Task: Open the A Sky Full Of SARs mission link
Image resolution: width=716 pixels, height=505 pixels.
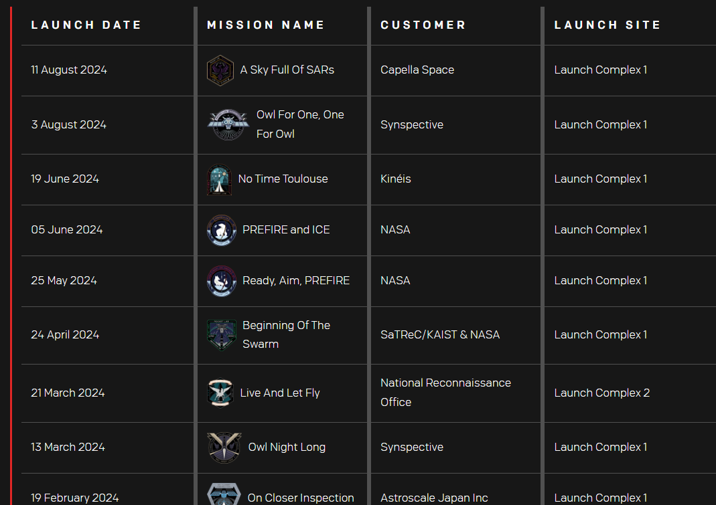Action: pyautogui.click(x=287, y=70)
